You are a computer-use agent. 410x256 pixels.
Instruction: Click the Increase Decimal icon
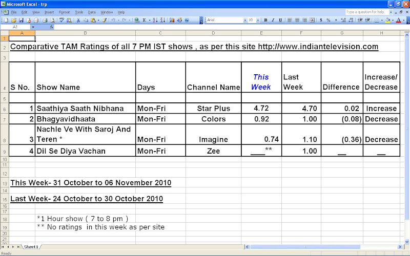click(x=343, y=20)
